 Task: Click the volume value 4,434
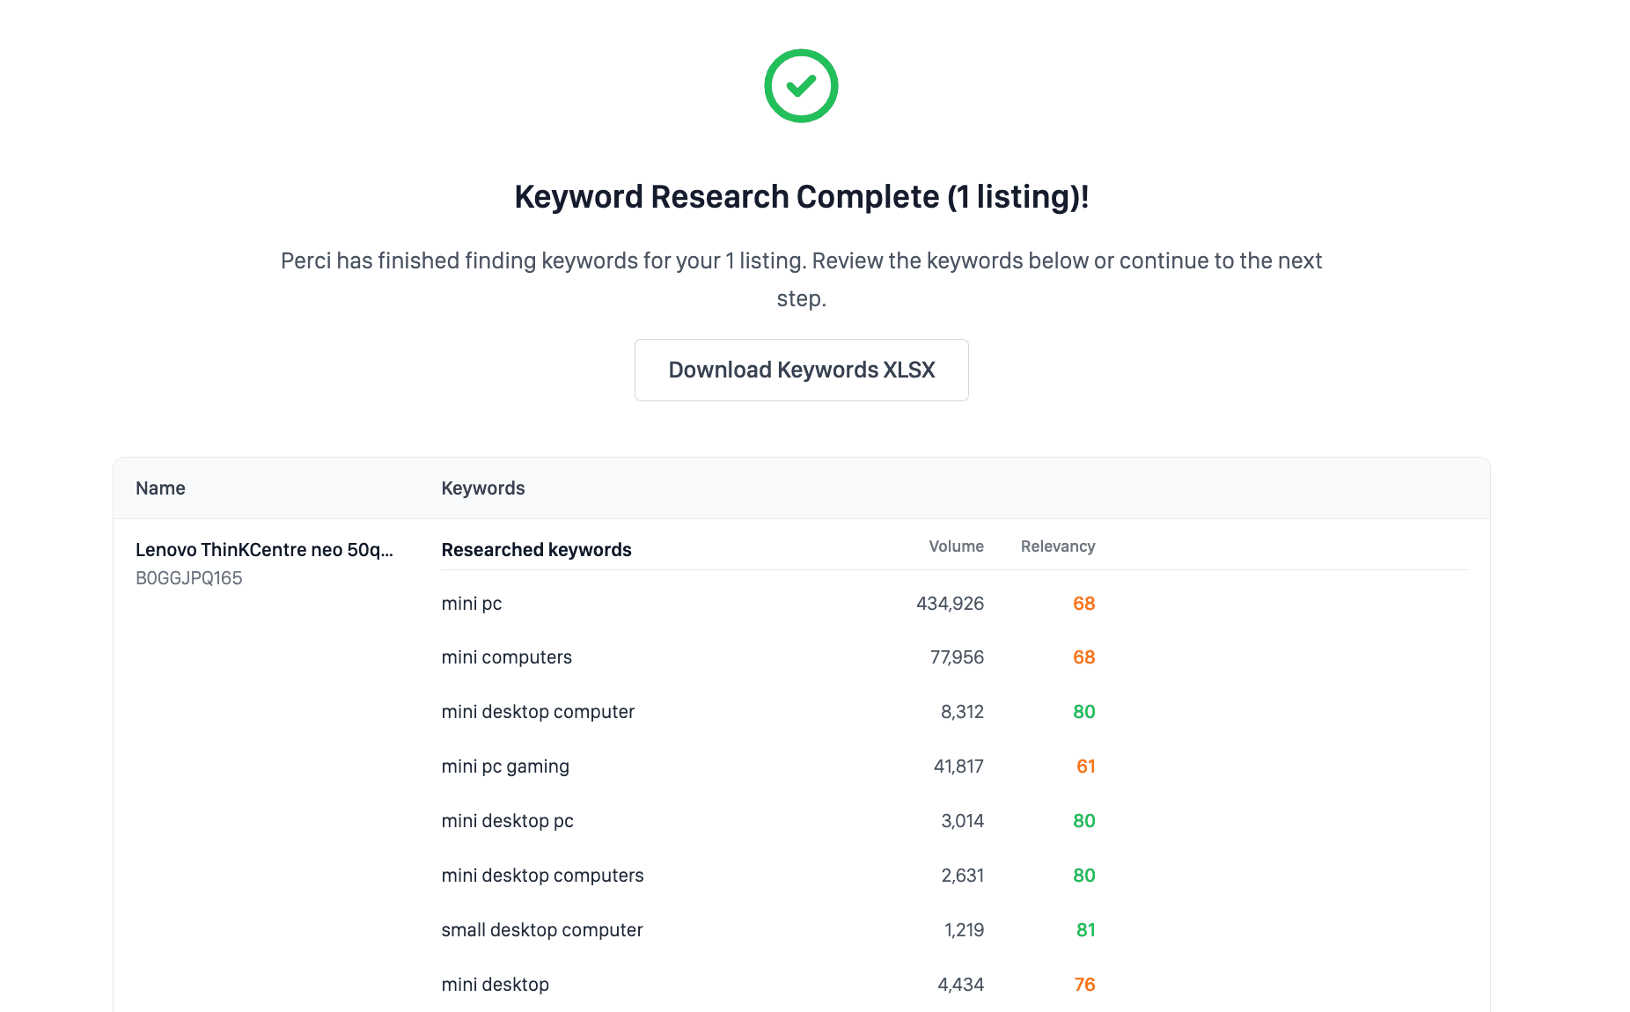click(960, 985)
